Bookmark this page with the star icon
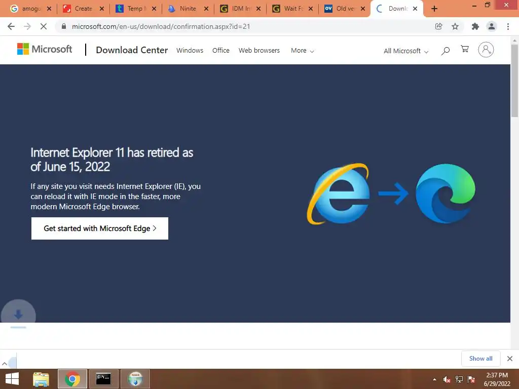 (455, 26)
